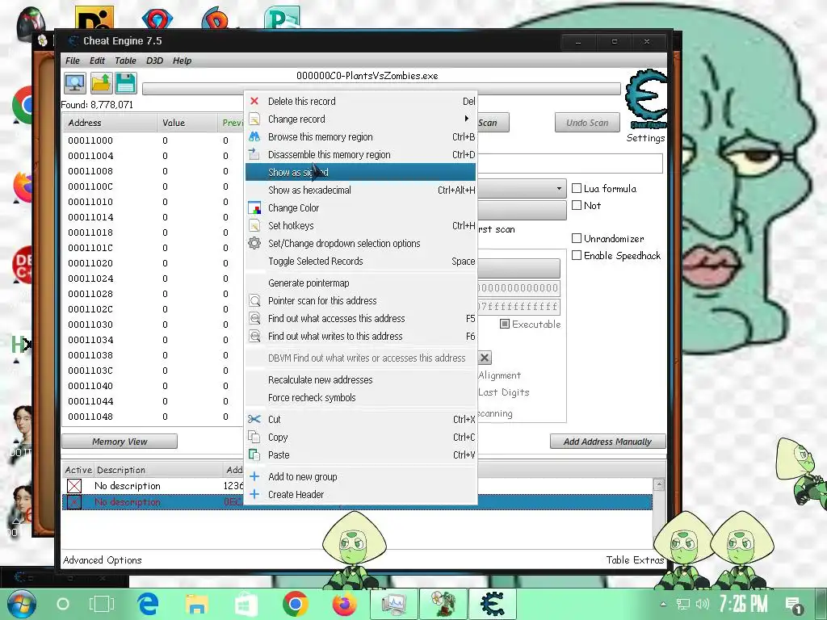Image resolution: width=827 pixels, height=620 pixels.
Task: Click the value input field
Action: pyautogui.click(x=570, y=163)
